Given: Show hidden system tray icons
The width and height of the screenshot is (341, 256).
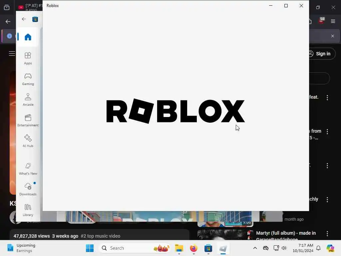Looking at the screenshot, I should [x=255, y=248].
